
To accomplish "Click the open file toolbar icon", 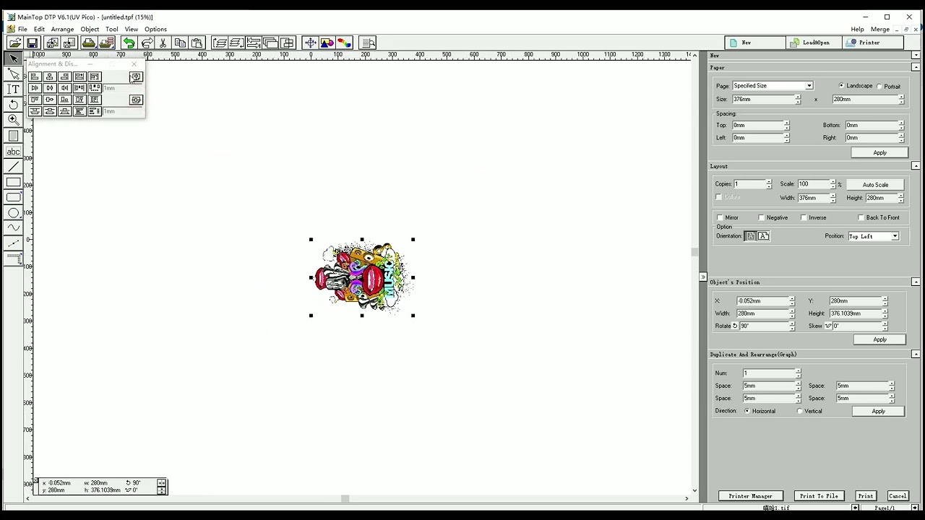I will pyautogui.click(x=14, y=43).
